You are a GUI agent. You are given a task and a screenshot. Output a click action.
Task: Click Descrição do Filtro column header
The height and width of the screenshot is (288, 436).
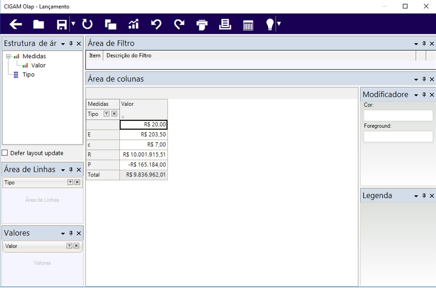click(x=259, y=56)
